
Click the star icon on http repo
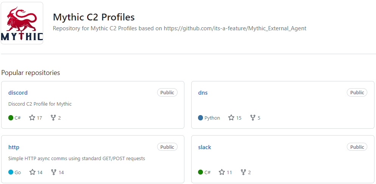pos(33,172)
